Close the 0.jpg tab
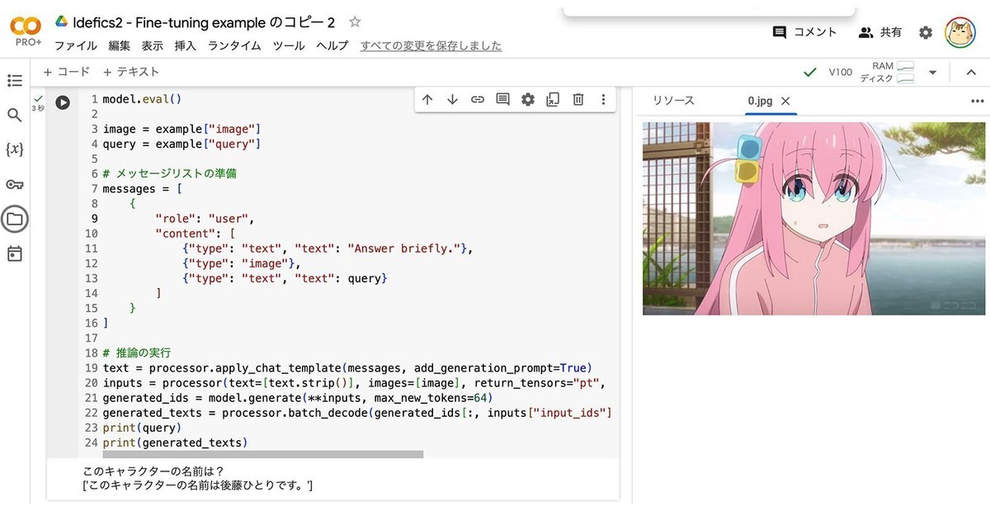 pyautogui.click(x=785, y=101)
